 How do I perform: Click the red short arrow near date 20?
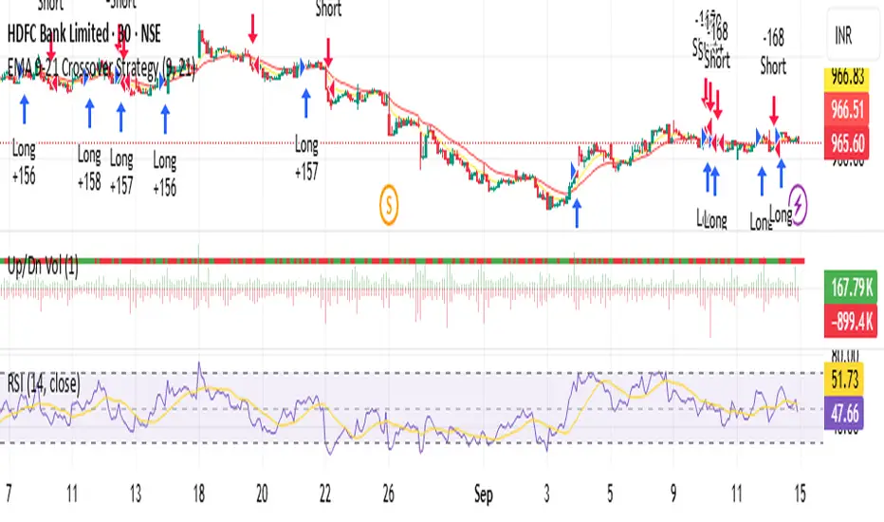click(x=252, y=28)
